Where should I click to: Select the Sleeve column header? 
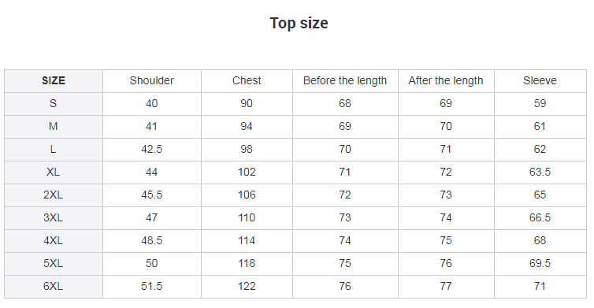[x=540, y=80]
